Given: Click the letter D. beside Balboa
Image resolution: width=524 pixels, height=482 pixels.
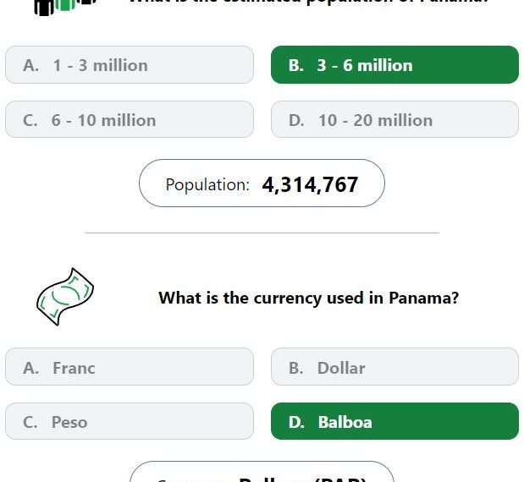Looking at the screenshot, I should click(296, 422).
